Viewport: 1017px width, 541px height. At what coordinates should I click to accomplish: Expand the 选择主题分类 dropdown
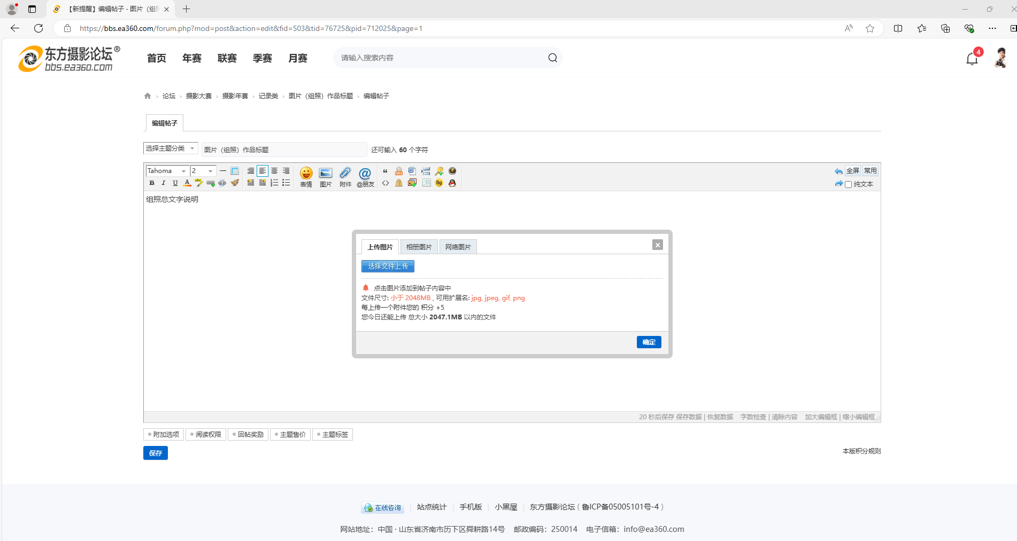(170, 148)
